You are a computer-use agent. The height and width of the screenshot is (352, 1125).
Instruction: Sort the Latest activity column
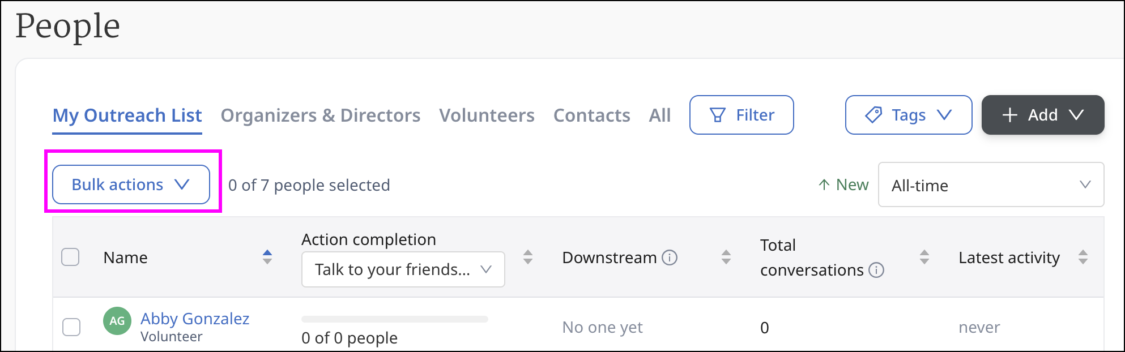[x=1083, y=257]
